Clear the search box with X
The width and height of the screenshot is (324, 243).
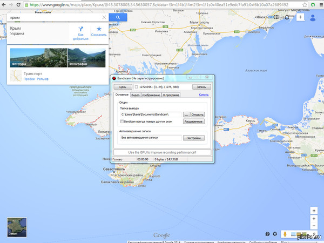tap(103, 17)
